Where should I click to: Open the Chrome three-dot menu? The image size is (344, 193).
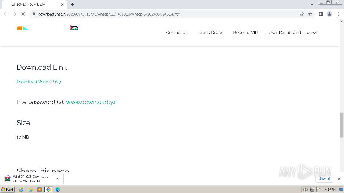pos(338,14)
